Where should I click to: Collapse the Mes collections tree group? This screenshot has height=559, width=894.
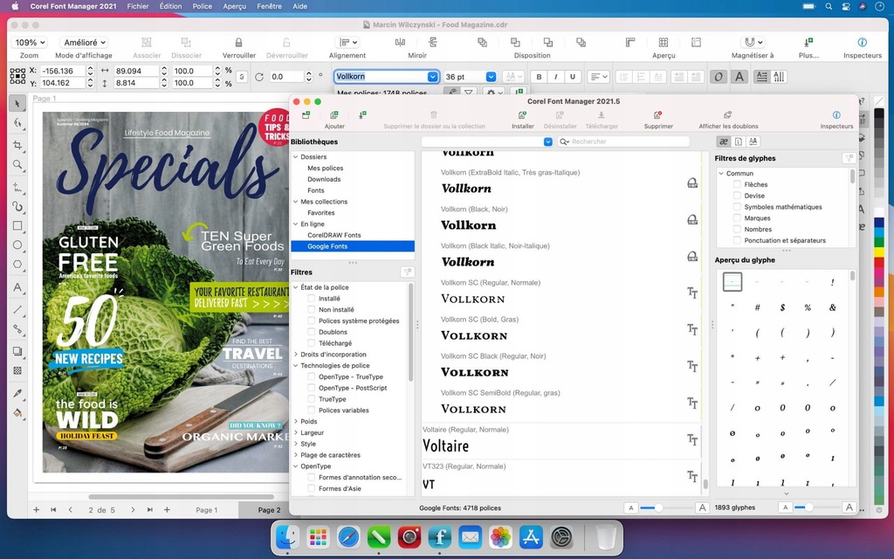tap(295, 202)
